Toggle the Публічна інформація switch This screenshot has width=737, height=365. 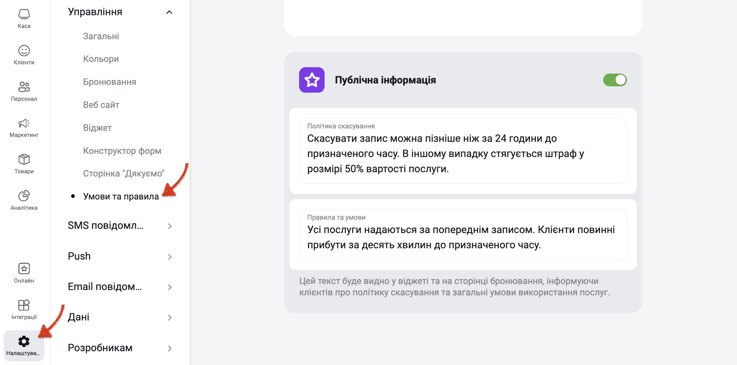tap(615, 80)
